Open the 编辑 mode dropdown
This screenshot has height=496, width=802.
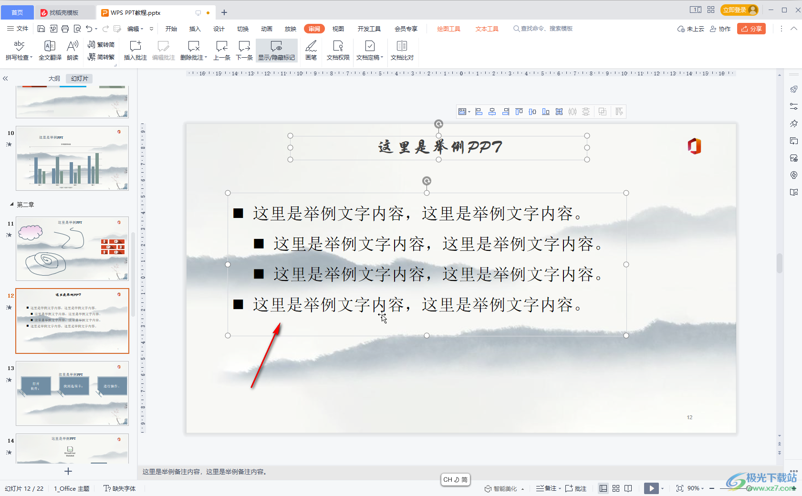(x=135, y=29)
